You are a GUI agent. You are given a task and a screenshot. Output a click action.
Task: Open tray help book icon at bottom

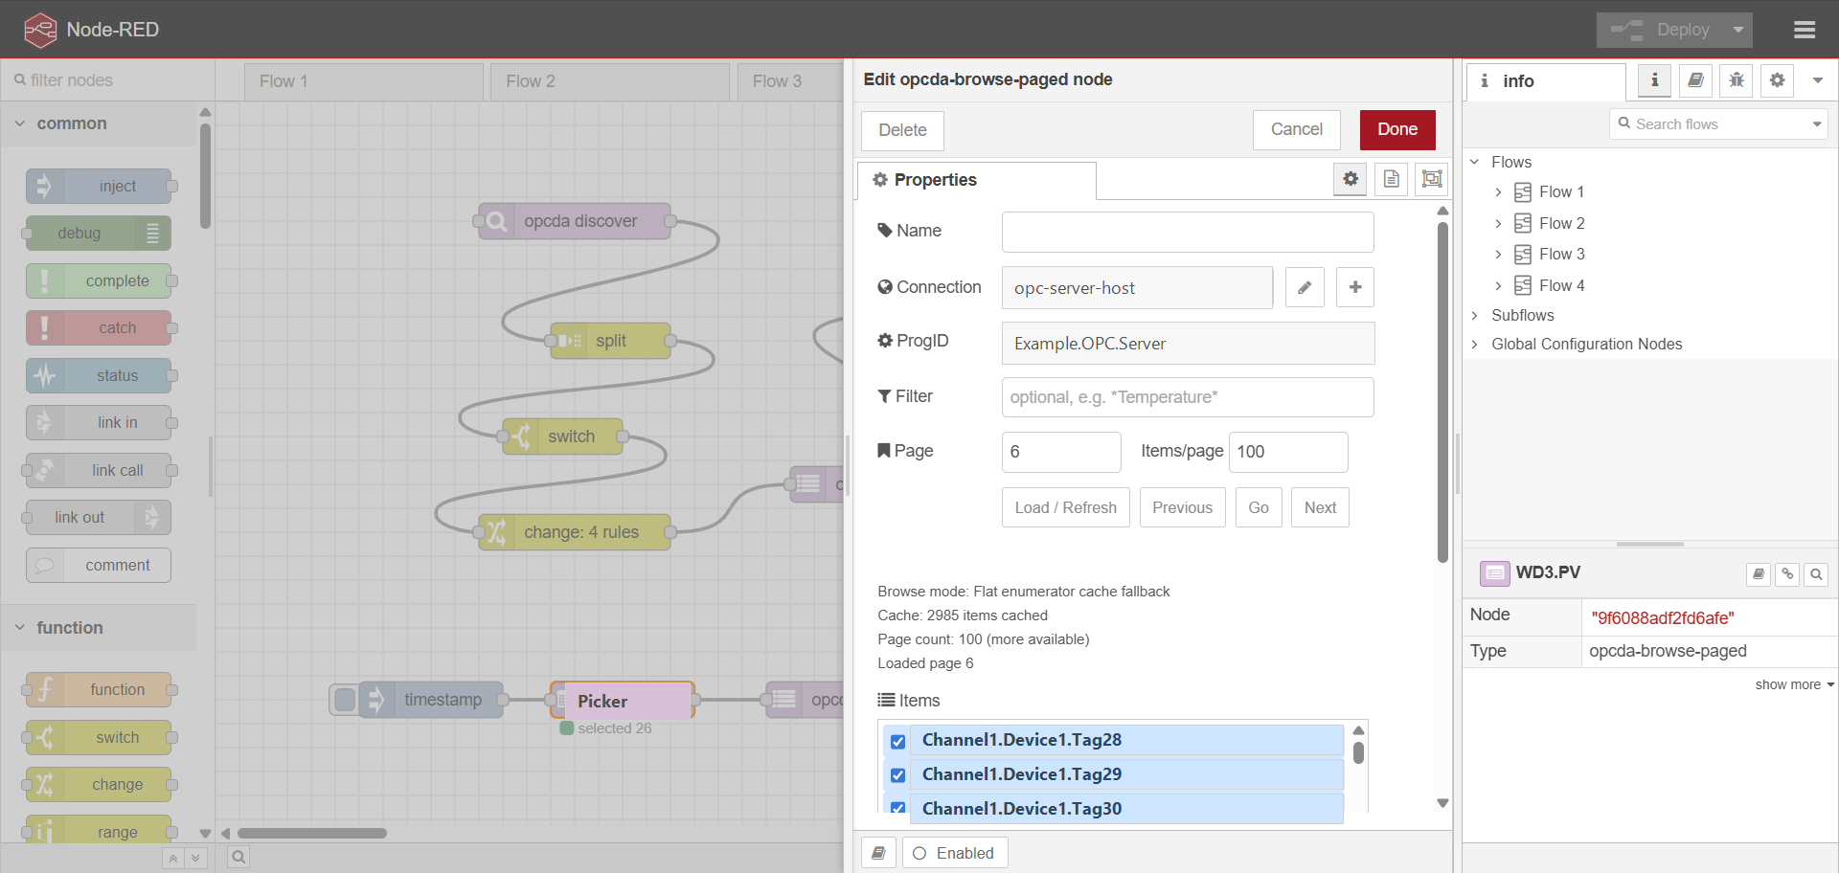[x=878, y=853]
